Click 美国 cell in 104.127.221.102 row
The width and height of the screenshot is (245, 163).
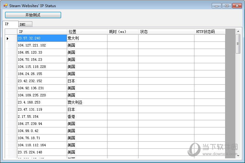coord(87,45)
